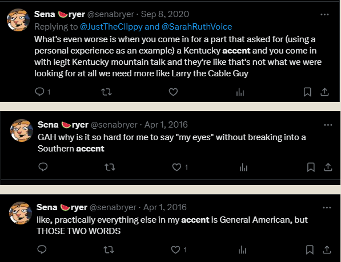This screenshot has width=341, height=262.
Task: Open @JustTheClippy profile link
Action: (111, 27)
